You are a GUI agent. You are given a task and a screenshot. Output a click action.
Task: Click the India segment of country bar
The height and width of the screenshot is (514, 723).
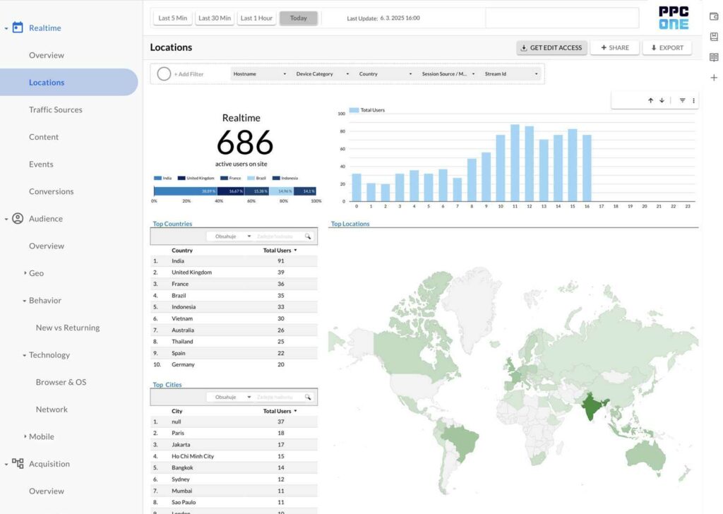click(185, 191)
